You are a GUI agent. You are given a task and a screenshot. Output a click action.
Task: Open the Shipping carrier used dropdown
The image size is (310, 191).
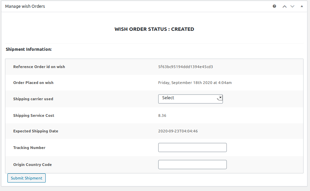tap(190, 99)
